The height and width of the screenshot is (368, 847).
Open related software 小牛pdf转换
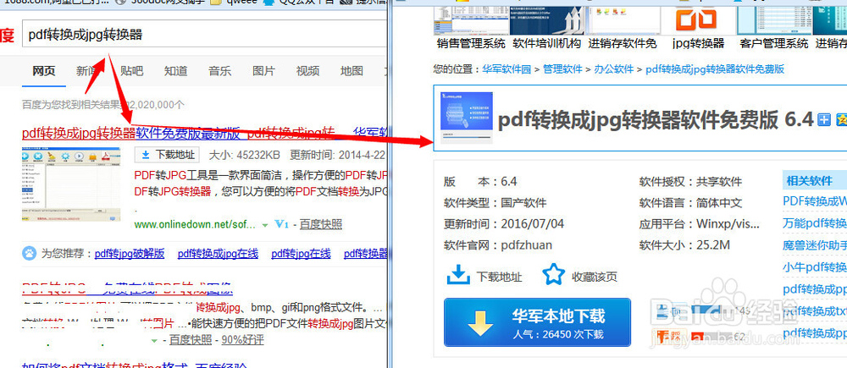pos(815,267)
